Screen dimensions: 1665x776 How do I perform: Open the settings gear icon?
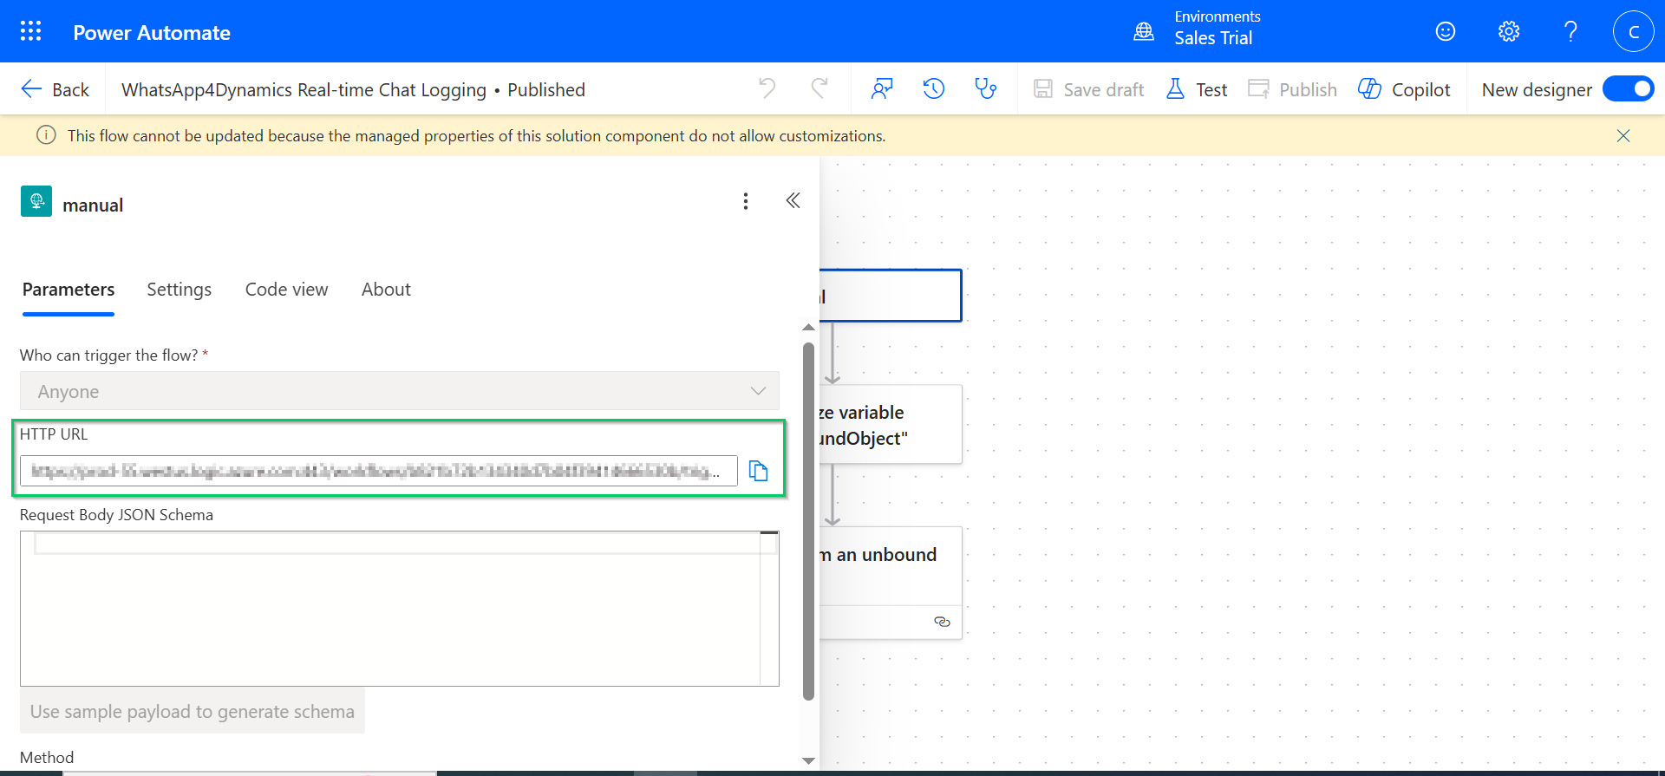pyautogui.click(x=1509, y=32)
